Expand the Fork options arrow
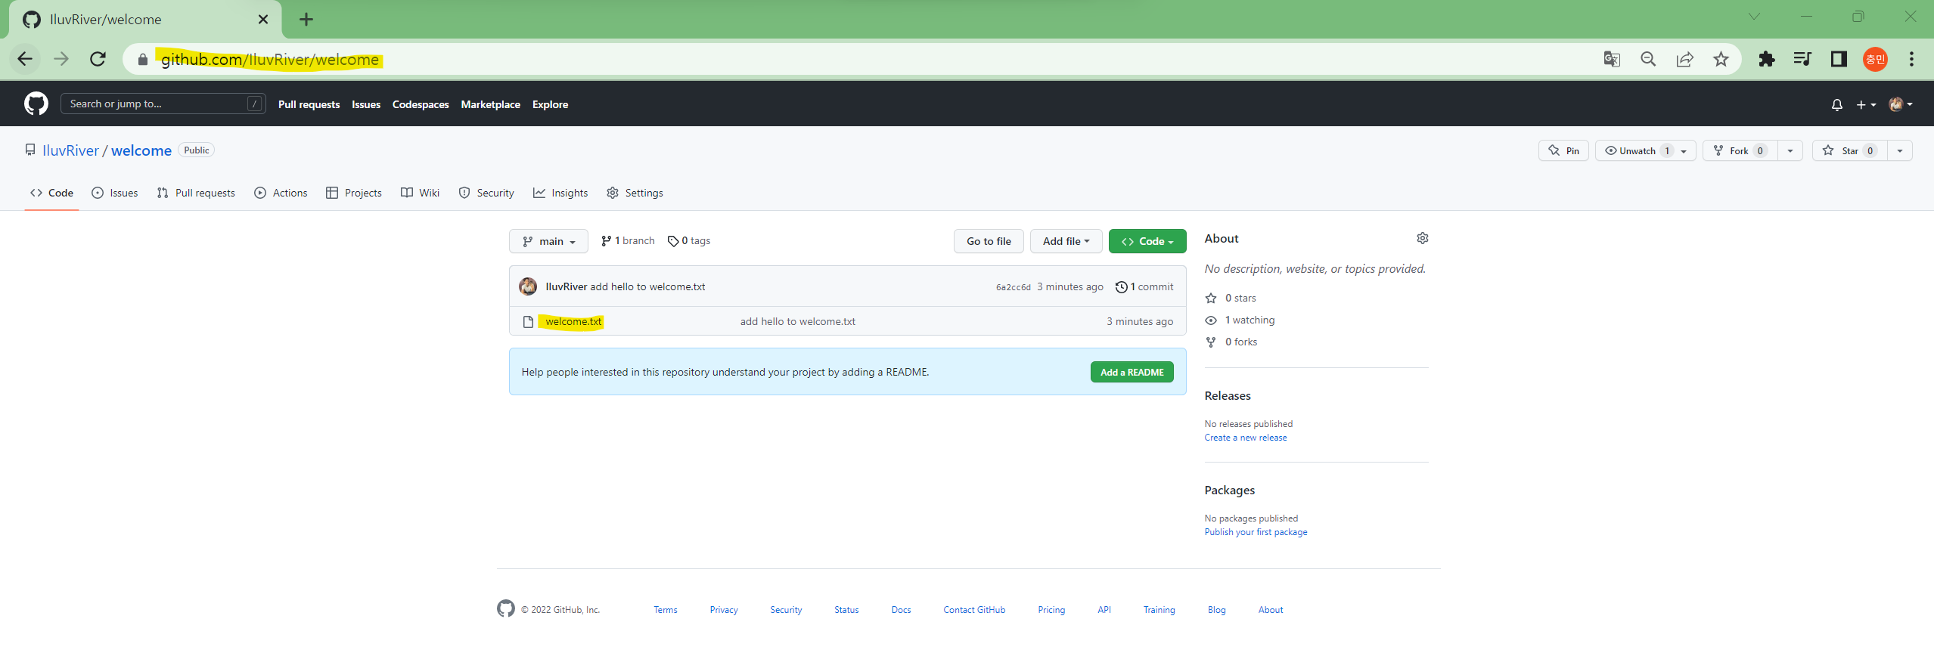This screenshot has height=653, width=1934. (x=1790, y=151)
